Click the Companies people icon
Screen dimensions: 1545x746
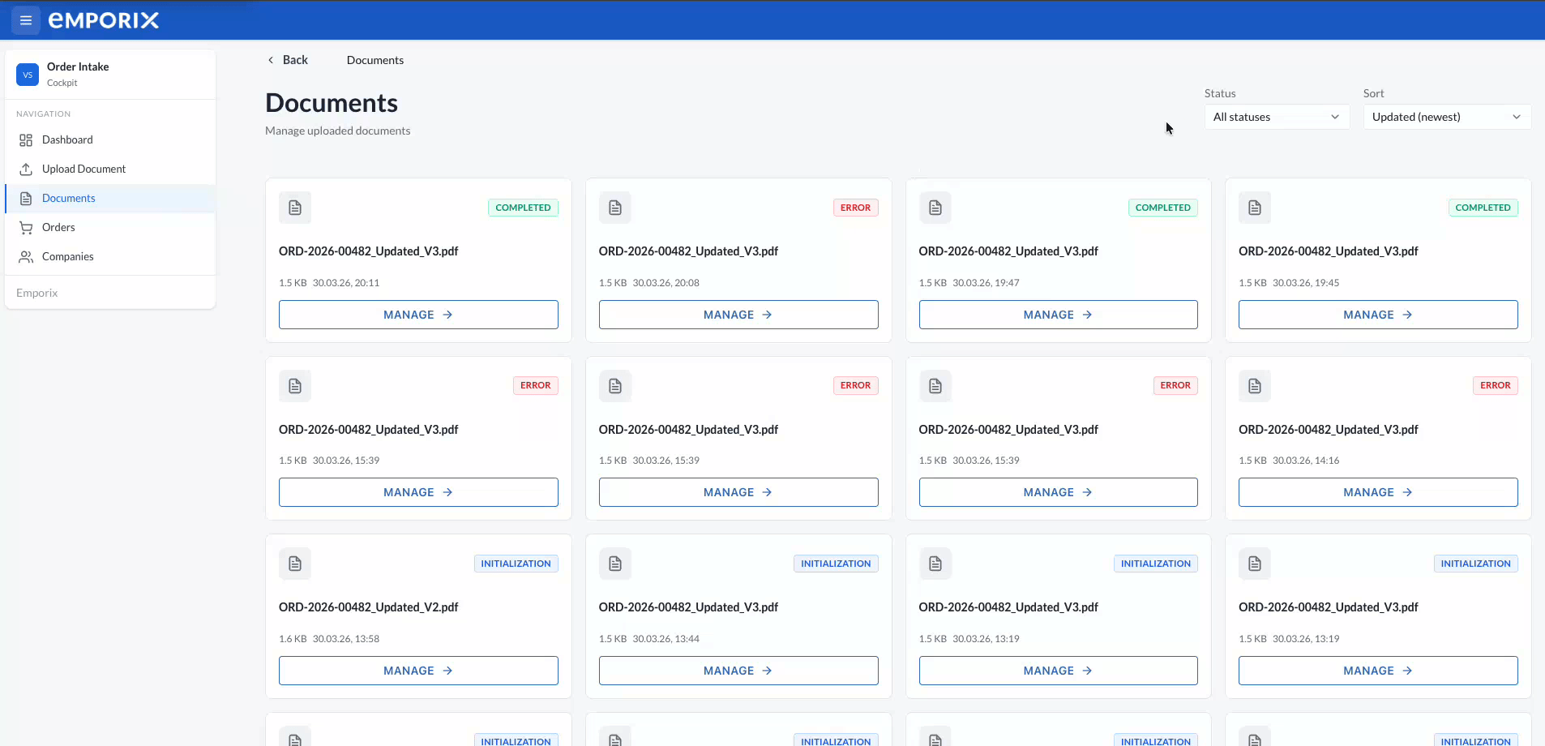tap(26, 257)
